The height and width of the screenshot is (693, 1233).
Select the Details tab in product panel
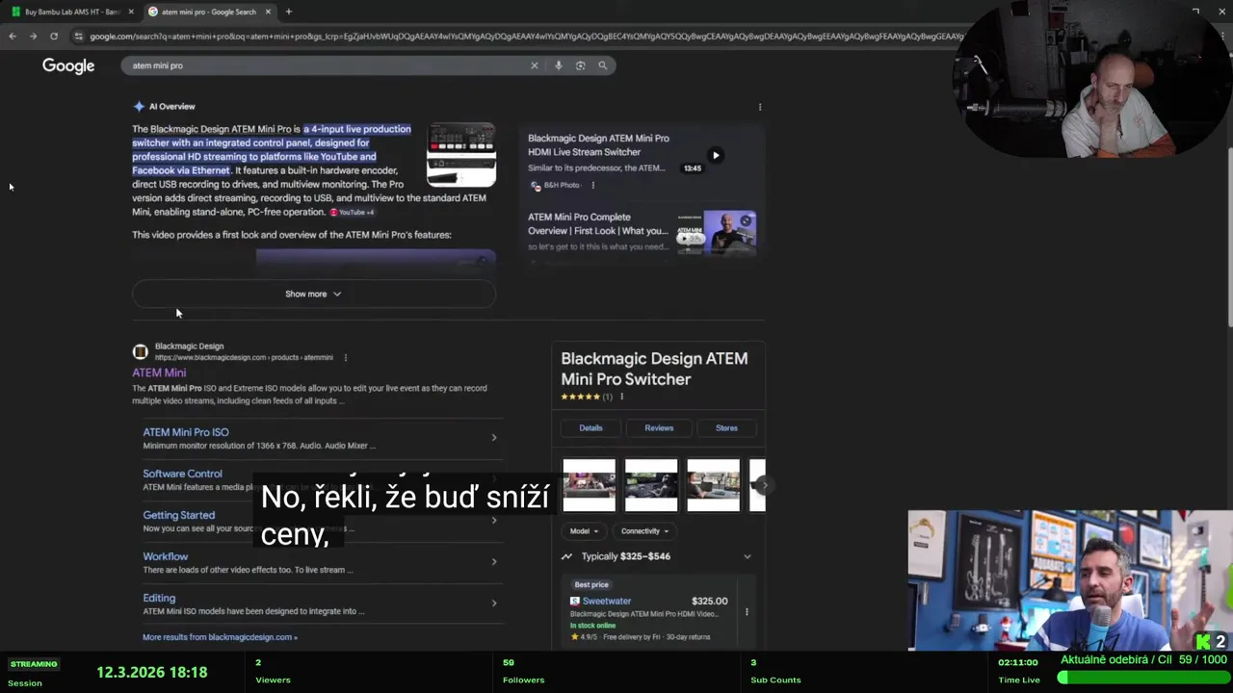point(590,427)
